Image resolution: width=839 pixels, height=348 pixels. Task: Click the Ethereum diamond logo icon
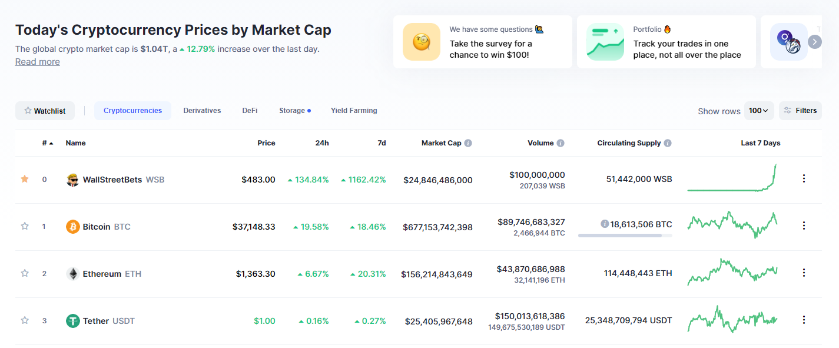point(72,274)
